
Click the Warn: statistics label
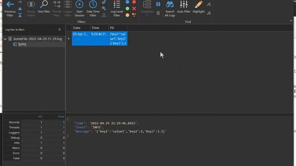[x=16, y=148]
